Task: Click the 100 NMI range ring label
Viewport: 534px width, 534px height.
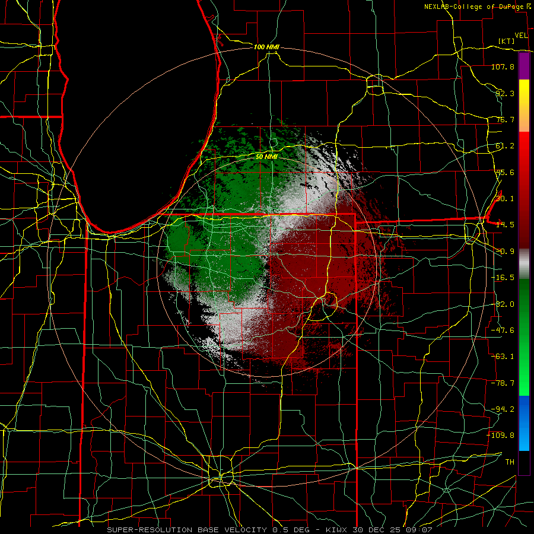Action: (266, 47)
